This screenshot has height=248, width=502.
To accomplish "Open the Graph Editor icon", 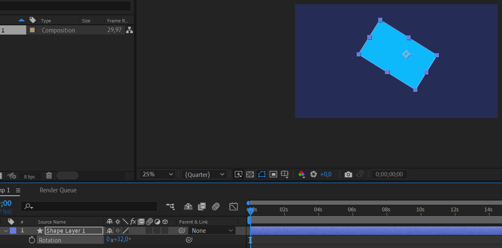I will pos(234,206).
